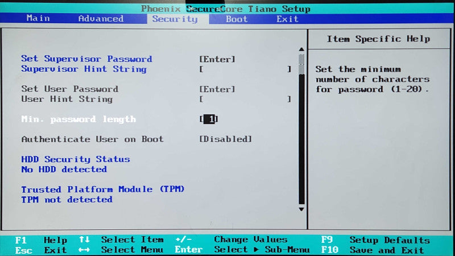Screen dimensions: 455x256
Task: Click Enter value for User Password
Action: pyautogui.click(x=217, y=89)
